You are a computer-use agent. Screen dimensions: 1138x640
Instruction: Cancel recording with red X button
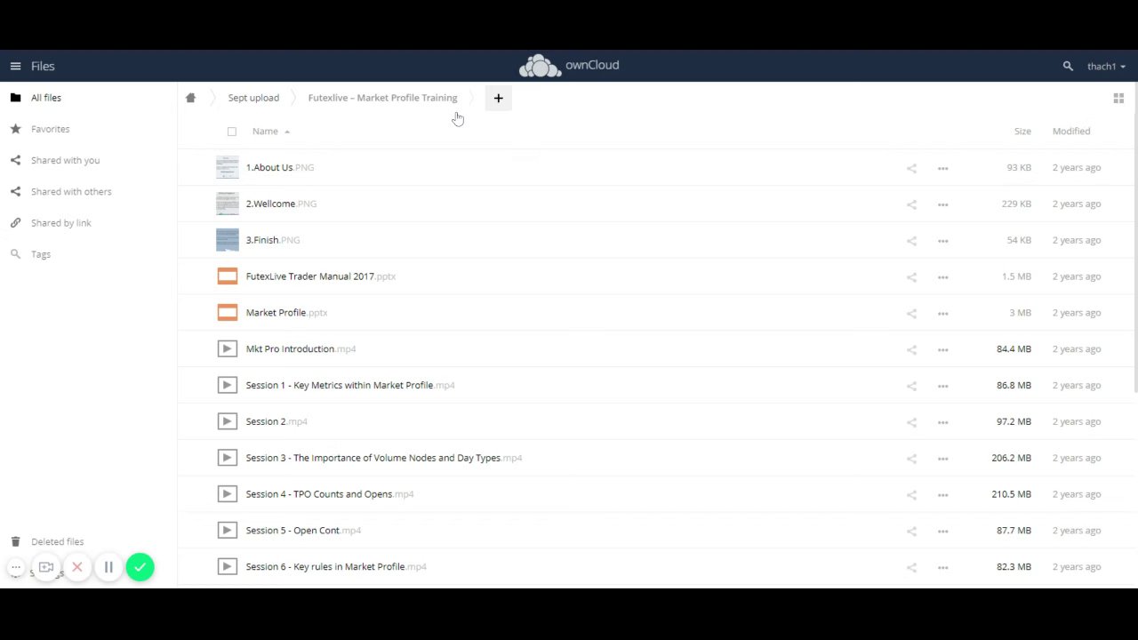77,567
